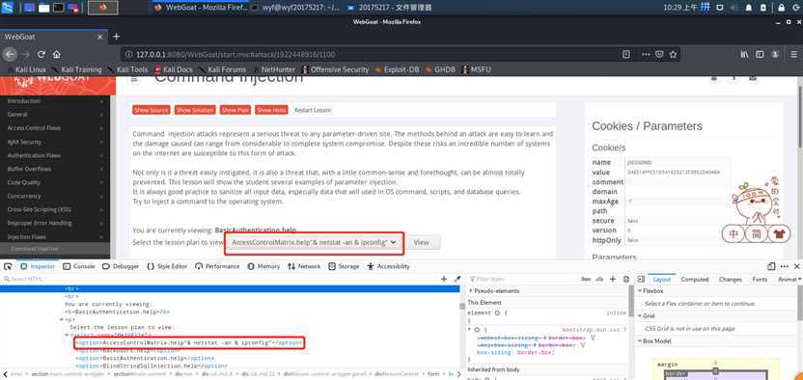The image size is (803, 380).
Task: Click the Firefox home button
Action: click(x=56, y=54)
